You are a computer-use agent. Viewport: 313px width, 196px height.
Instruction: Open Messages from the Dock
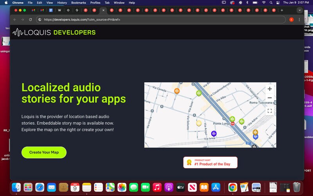(x=133, y=187)
